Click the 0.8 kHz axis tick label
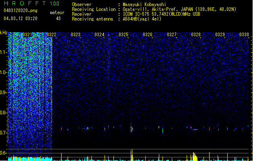Screen dimensions: 253x161 pos(4,113)
